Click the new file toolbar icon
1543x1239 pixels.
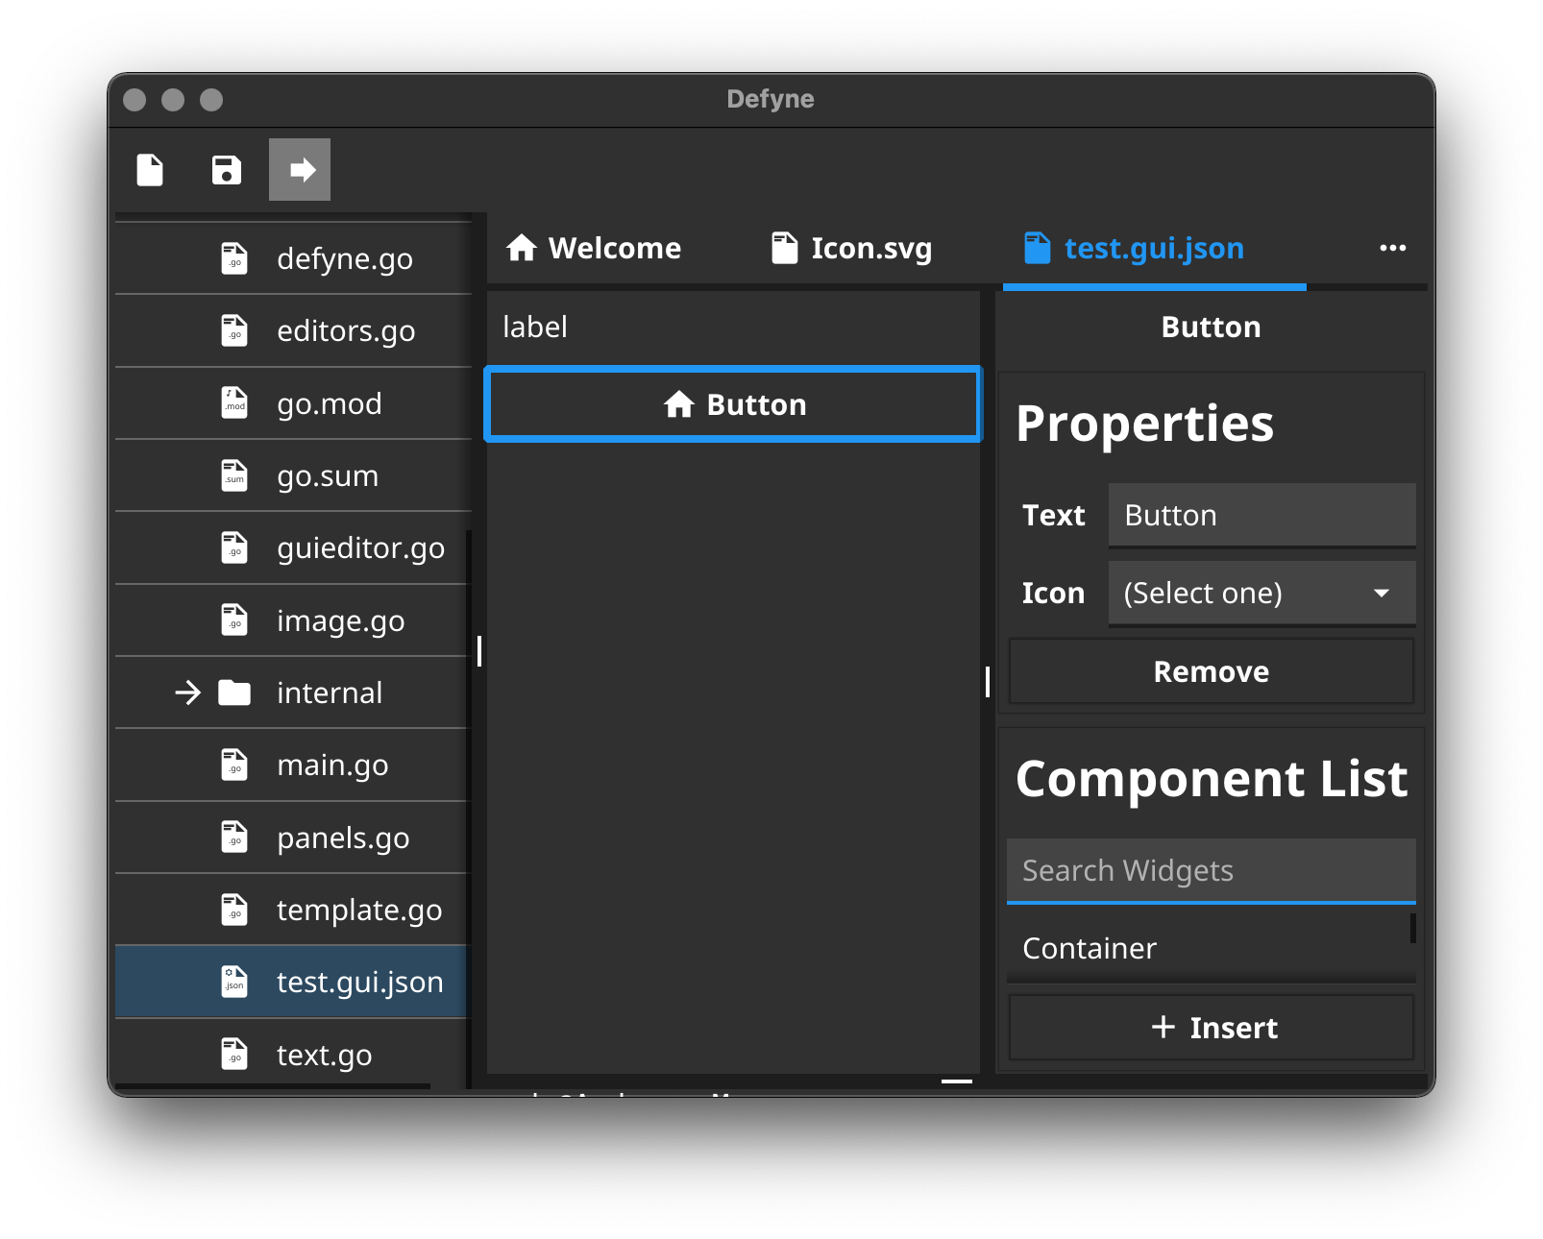[x=150, y=170]
